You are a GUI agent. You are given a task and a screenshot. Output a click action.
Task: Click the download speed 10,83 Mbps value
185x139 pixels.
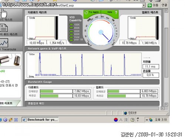(x=37, y=43)
